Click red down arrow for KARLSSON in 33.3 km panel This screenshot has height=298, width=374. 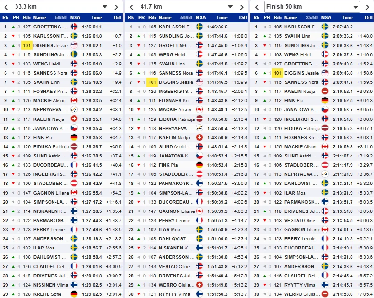pyautogui.click(x=13, y=36)
